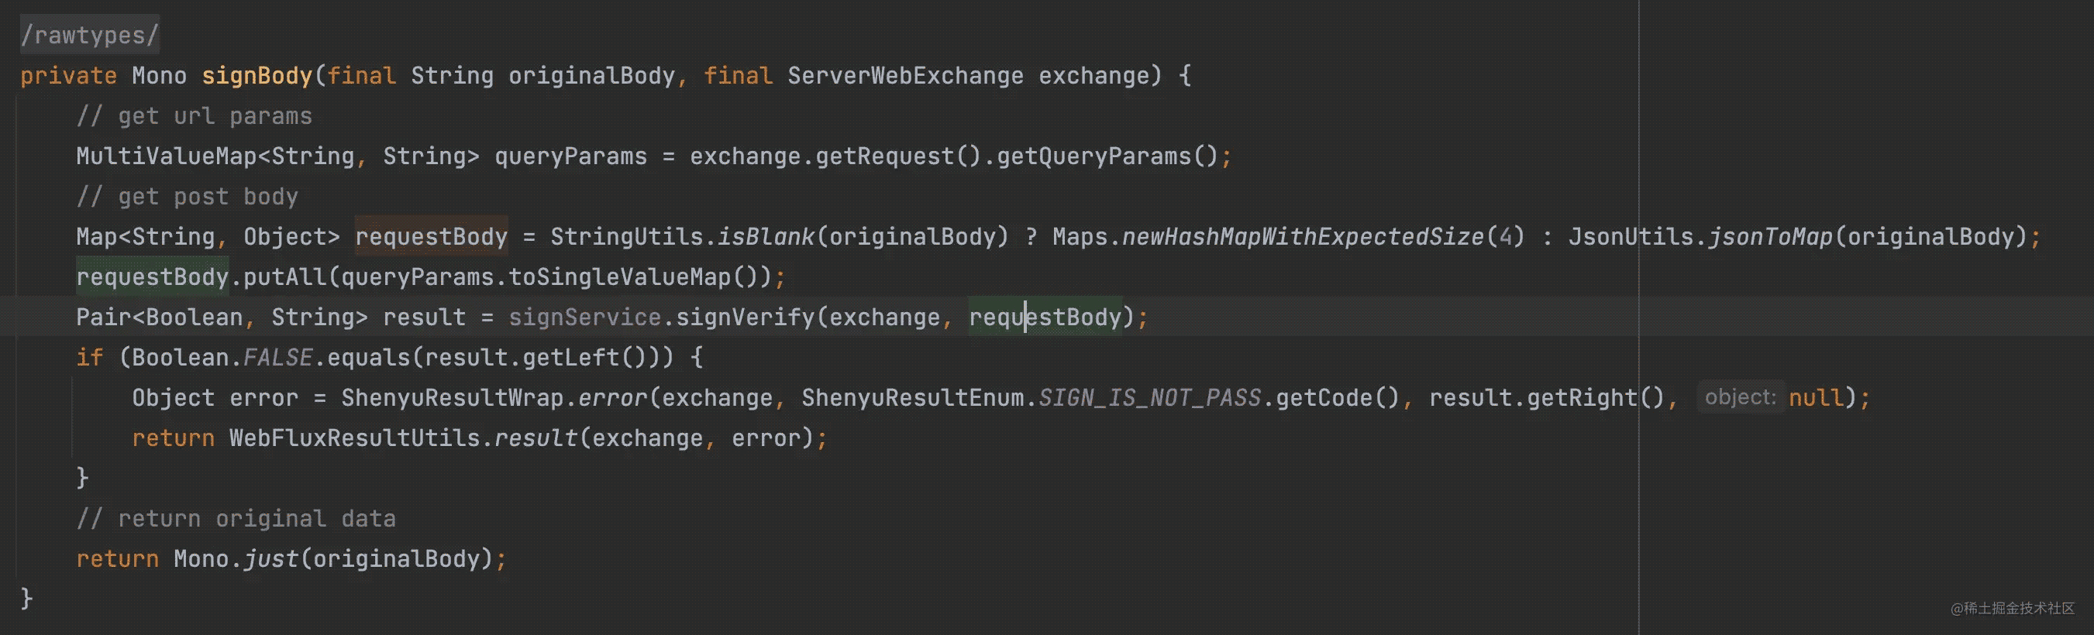This screenshot has width=2094, height=635.
Task: Click ShenyuResultWrap.error call
Action: (494, 398)
